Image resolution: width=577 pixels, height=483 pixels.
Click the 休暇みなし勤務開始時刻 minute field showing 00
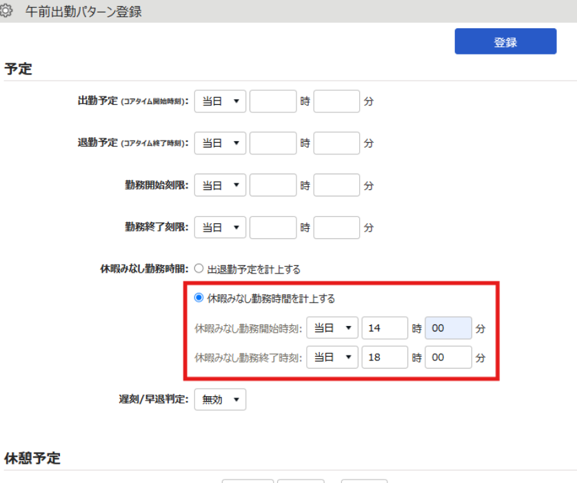[x=448, y=329]
